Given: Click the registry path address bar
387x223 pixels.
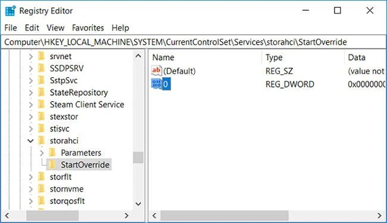Looking at the screenshot, I should 193,42.
